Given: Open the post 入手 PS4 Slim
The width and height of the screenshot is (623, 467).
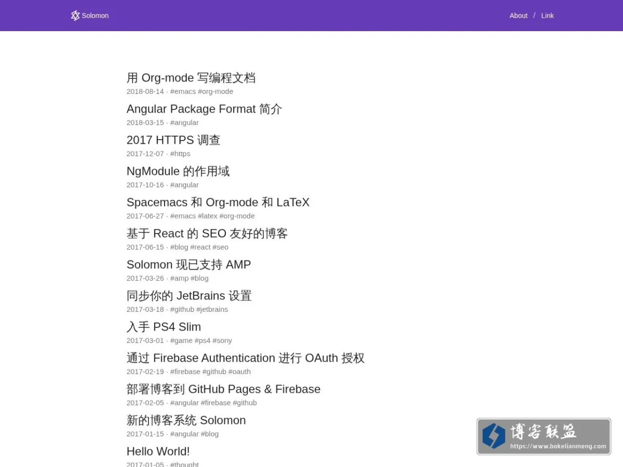Looking at the screenshot, I should pos(164,327).
